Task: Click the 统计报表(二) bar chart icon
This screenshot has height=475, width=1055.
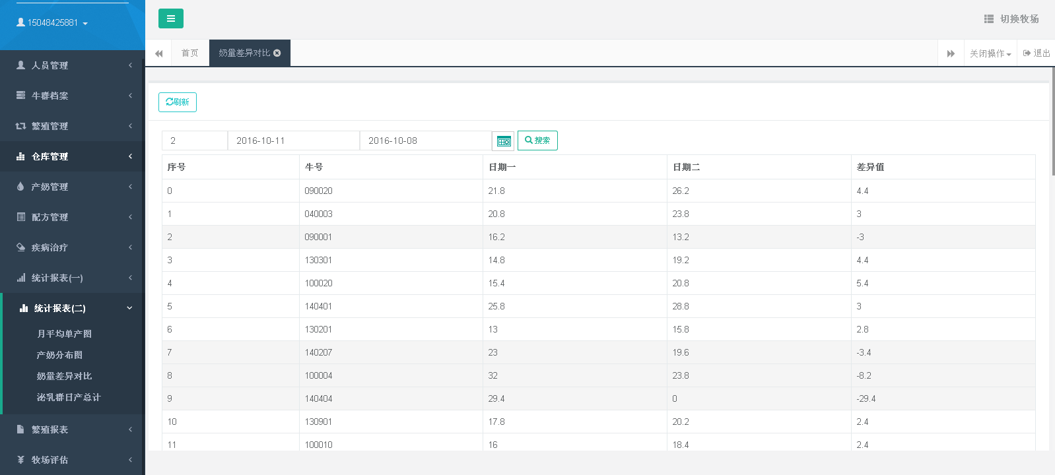Action: (24, 308)
